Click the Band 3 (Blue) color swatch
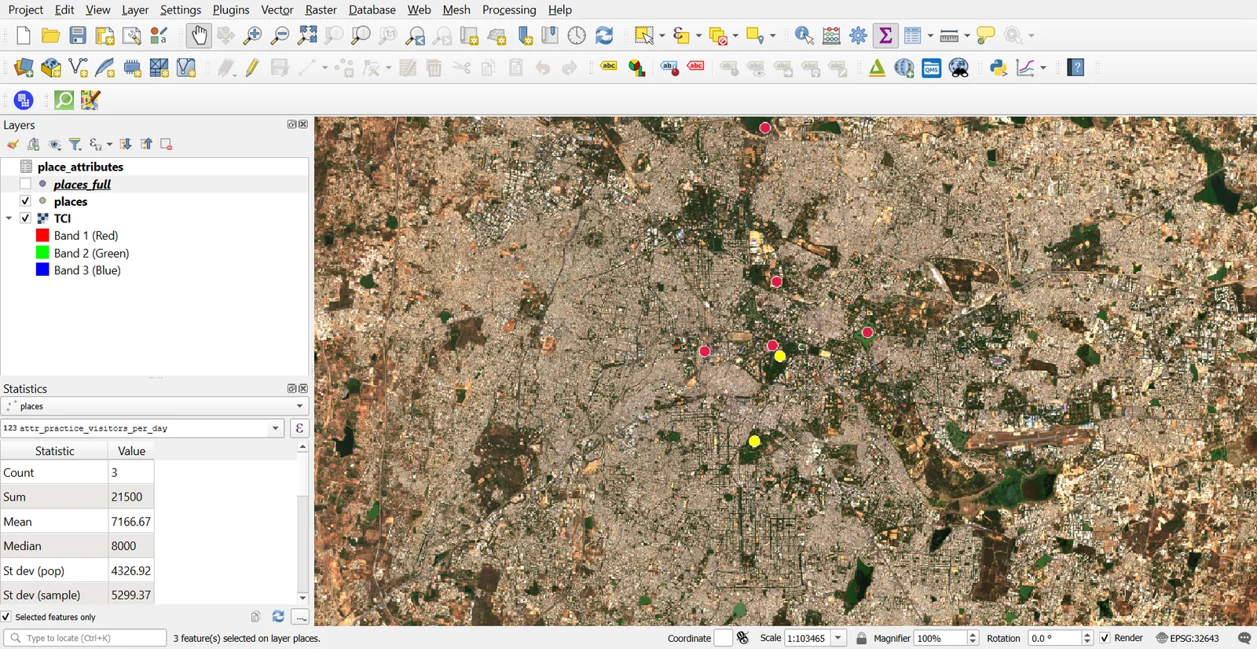Image resolution: width=1257 pixels, height=649 pixels. coord(42,269)
